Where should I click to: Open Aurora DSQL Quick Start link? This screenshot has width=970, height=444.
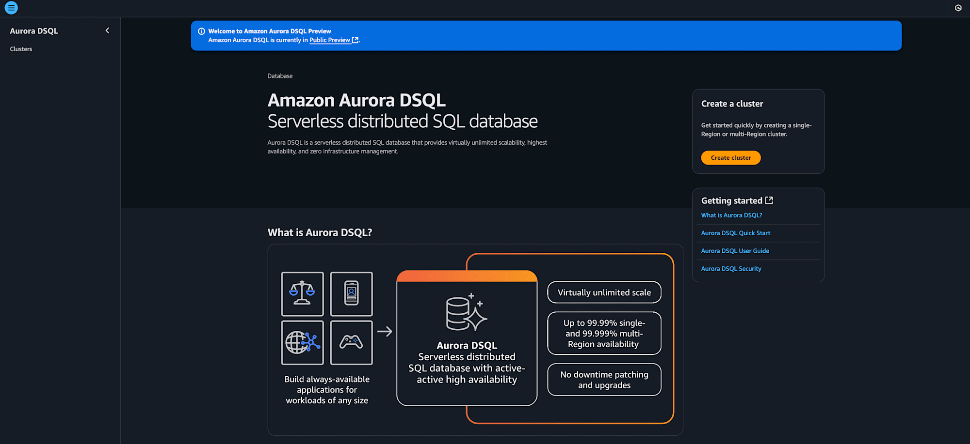[735, 233]
